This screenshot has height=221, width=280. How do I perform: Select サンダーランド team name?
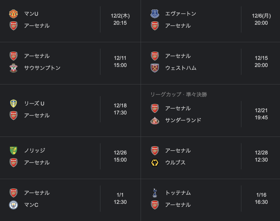(x=183, y=120)
